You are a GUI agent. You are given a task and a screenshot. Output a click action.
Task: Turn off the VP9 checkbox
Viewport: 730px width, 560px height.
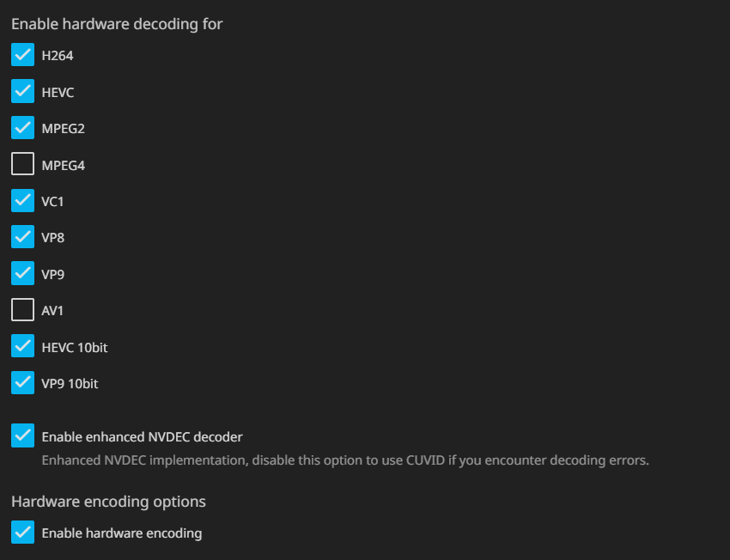(x=22, y=274)
